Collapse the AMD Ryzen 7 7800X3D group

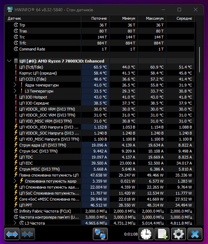click(x=9, y=61)
